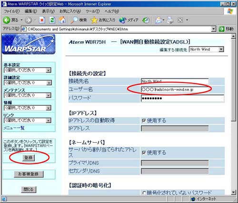Image resolution: width=238 pixels, height=203 pixels.
Task: Click the ユーザー名 input field
Action: 175,90
